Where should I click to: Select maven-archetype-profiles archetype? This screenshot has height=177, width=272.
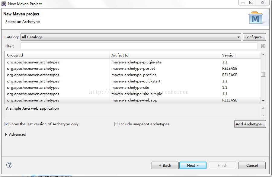[133, 75]
